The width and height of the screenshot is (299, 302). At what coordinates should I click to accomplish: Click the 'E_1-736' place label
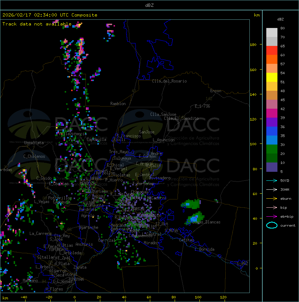pos(202,106)
